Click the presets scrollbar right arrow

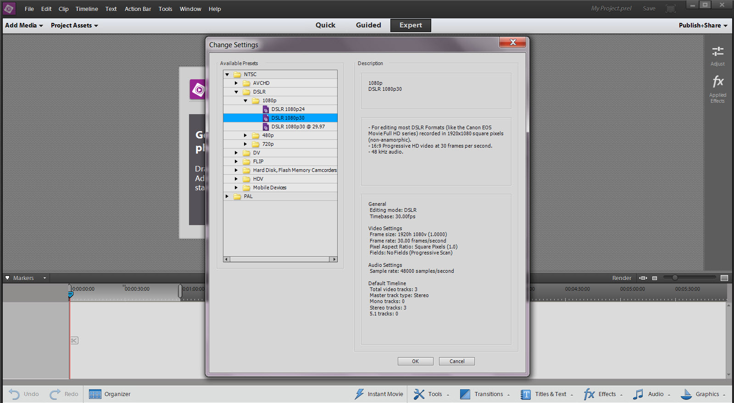334,259
